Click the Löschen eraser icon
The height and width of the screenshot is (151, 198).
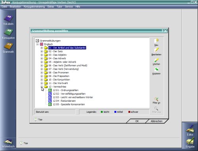[156, 60]
